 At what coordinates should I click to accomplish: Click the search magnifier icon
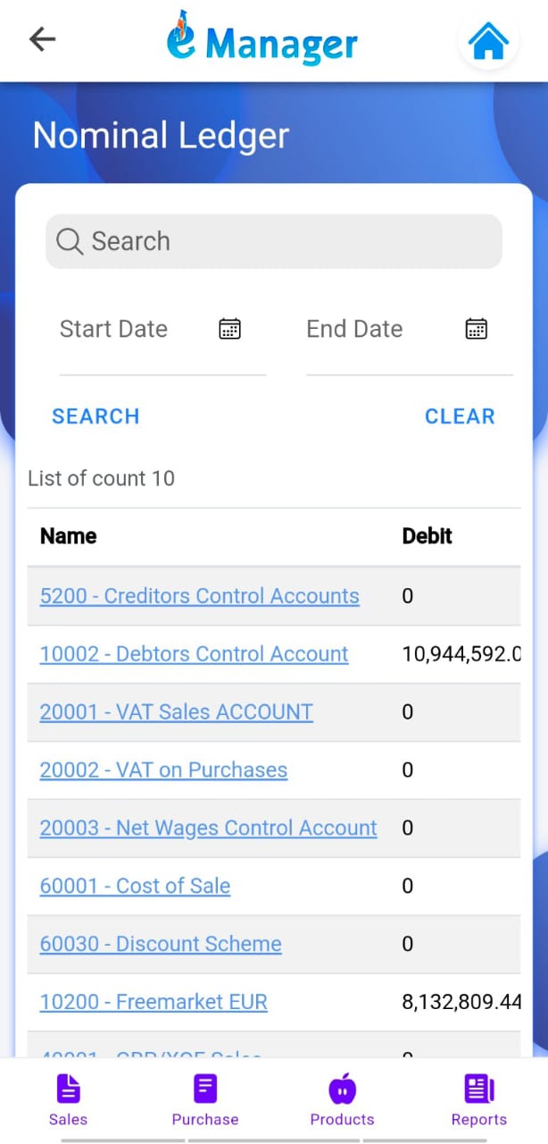[69, 241]
